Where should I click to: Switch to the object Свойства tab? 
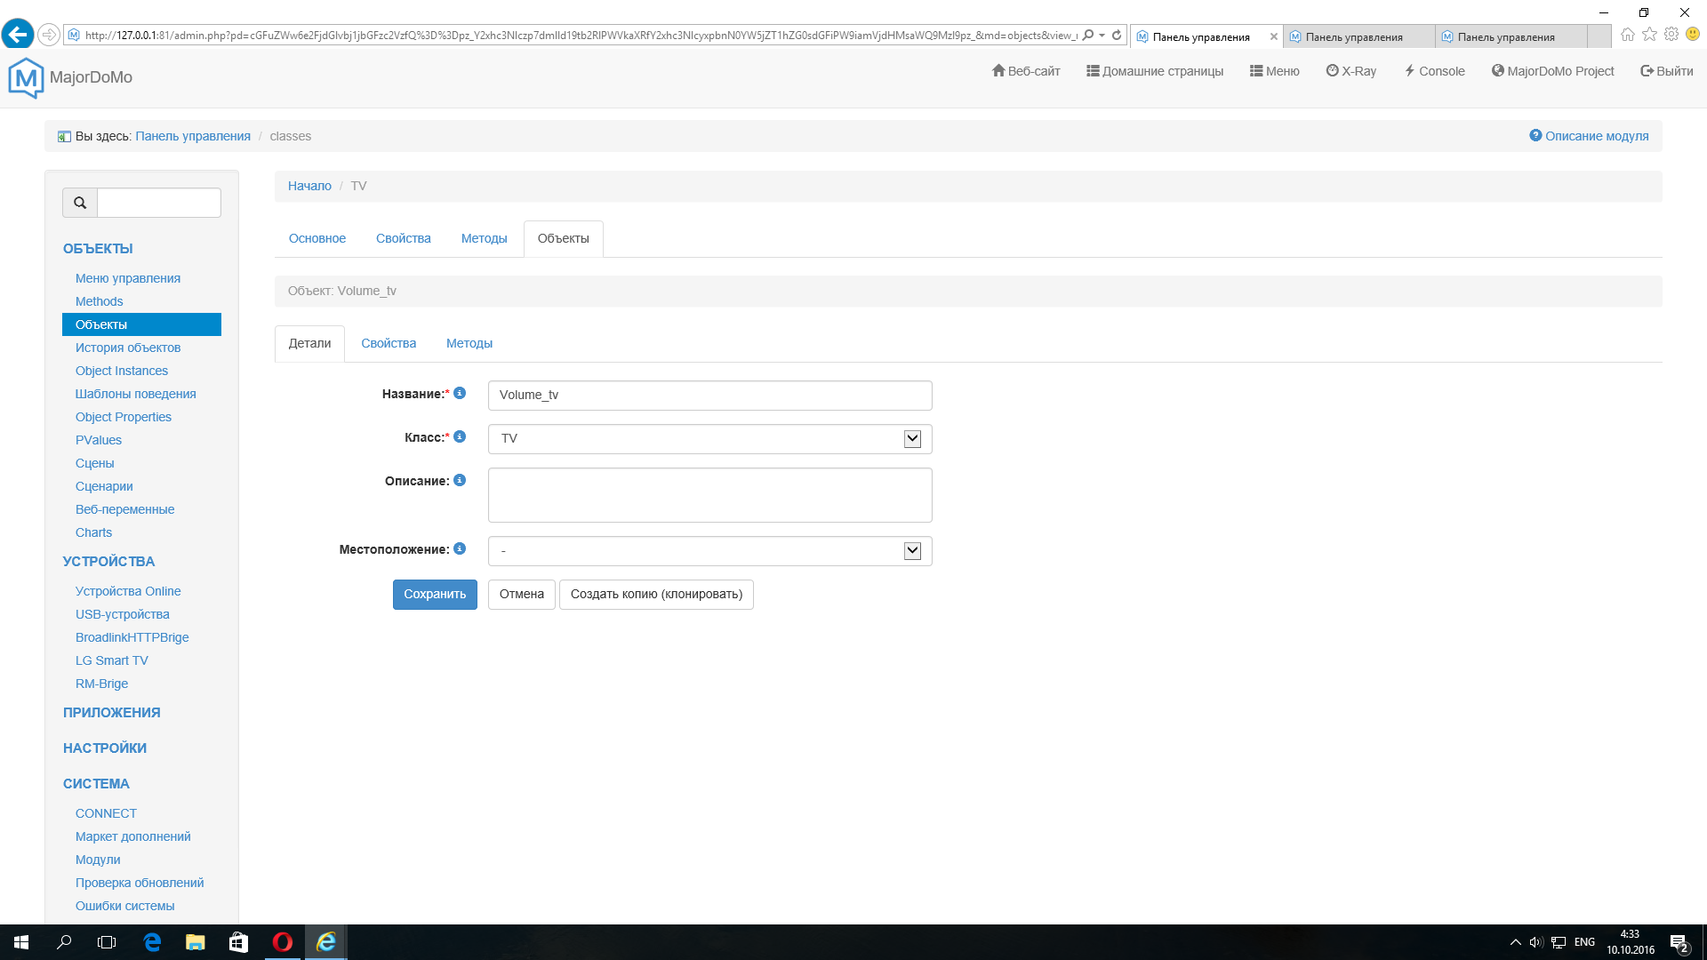[x=389, y=343]
